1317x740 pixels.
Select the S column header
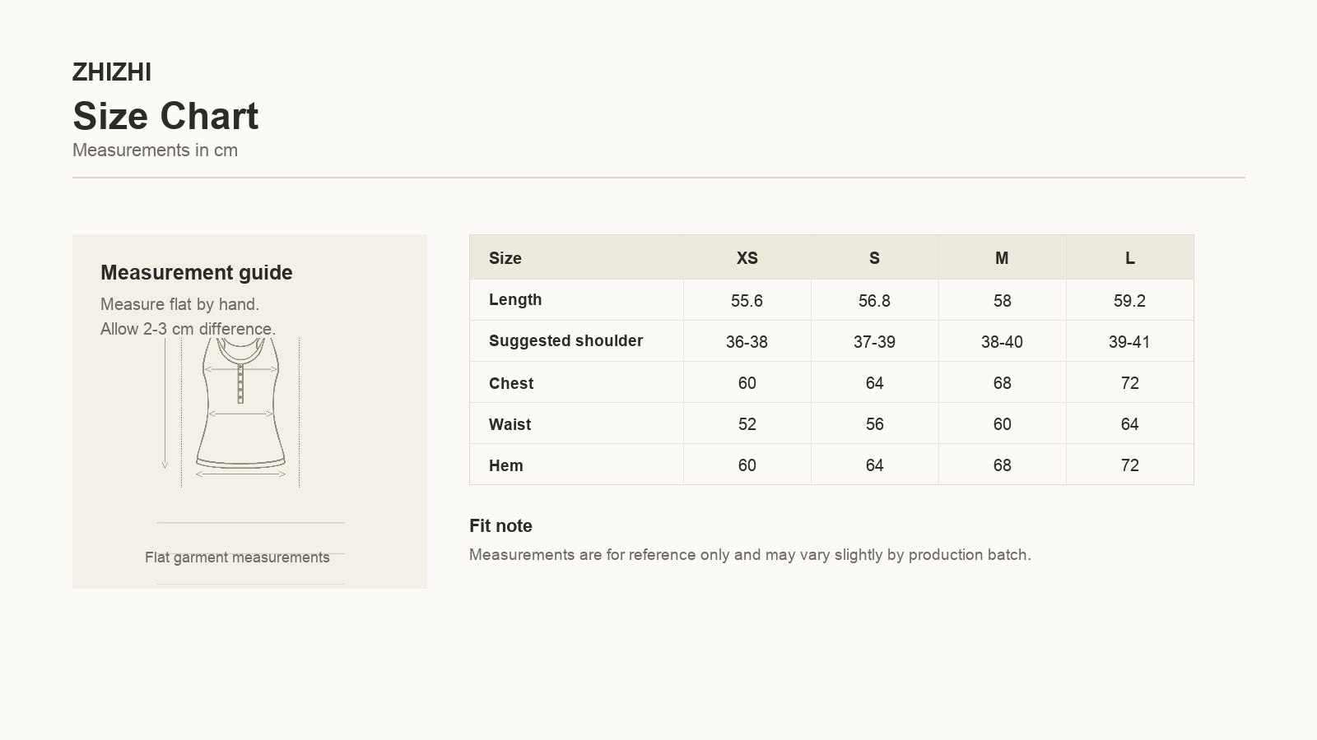[874, 258]
